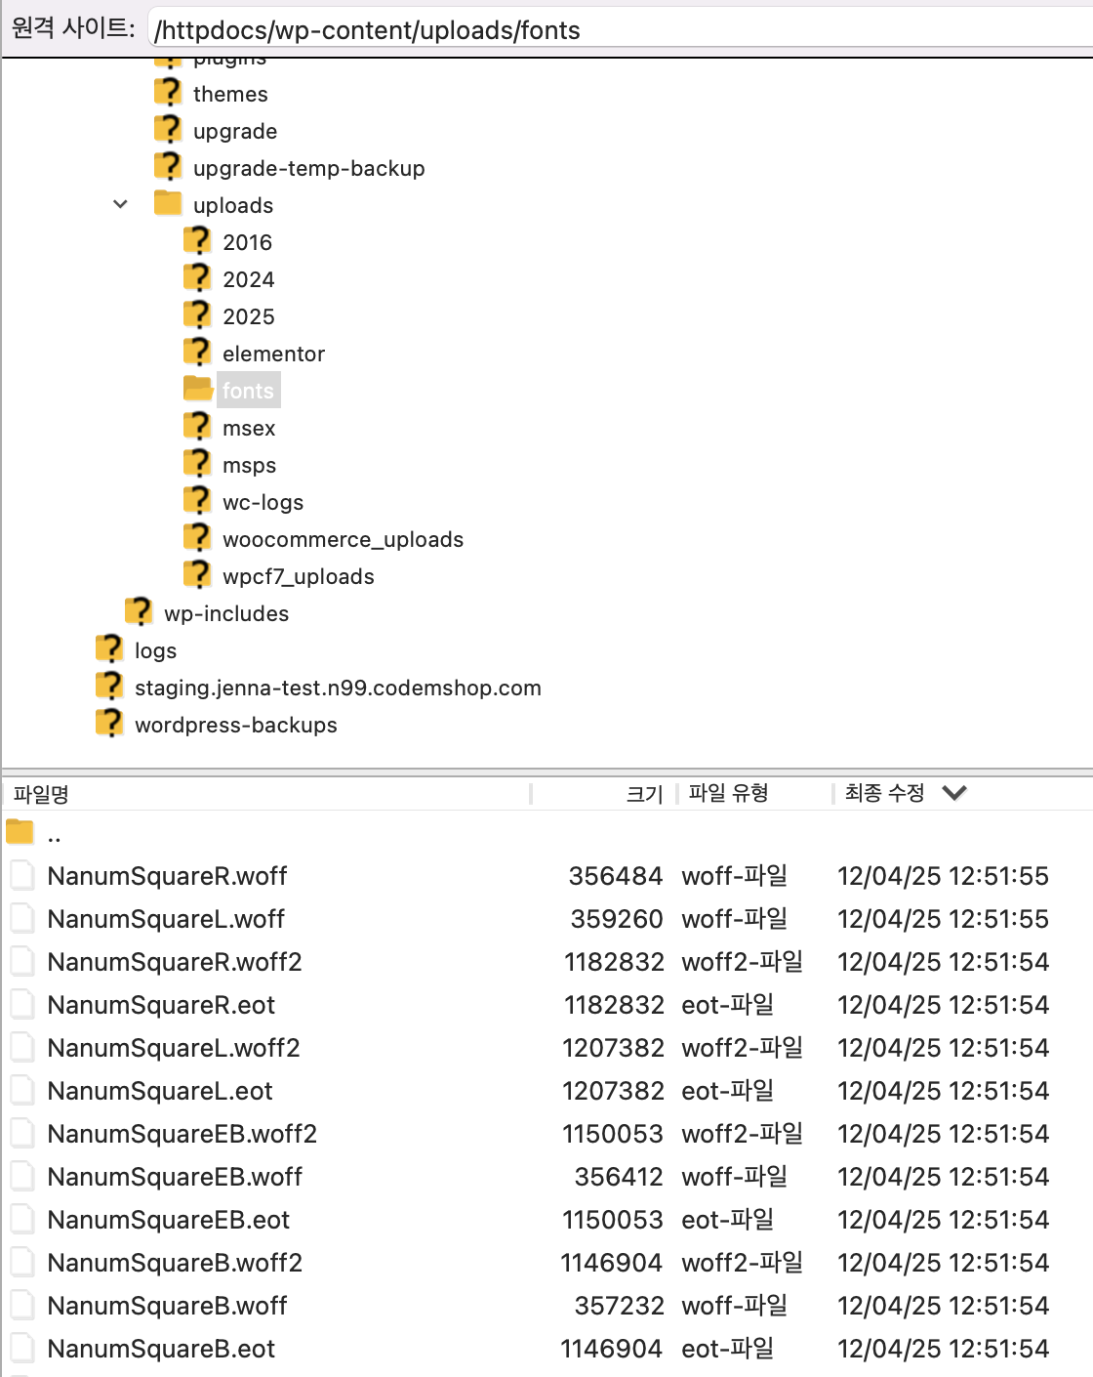The image size is (1093, 1377).
Task: Click the open fonts folder icon
Action: (x=198, y=390)
